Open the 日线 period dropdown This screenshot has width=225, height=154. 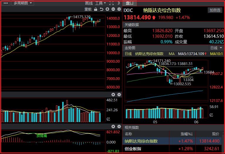point(216,48)
